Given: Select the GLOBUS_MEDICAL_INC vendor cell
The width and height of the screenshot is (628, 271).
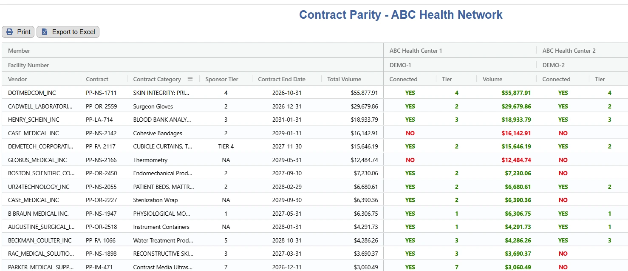Looking at the screenshot, I should [37, 160].
